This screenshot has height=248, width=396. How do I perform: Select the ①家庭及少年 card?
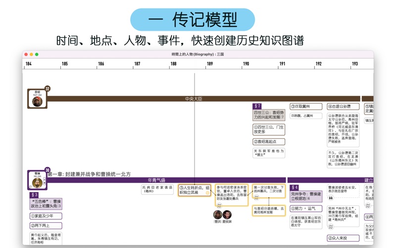(46, 216)
